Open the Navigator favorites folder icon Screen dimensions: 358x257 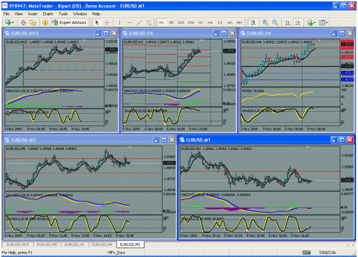pyautogui.click(x=33, y=22)
